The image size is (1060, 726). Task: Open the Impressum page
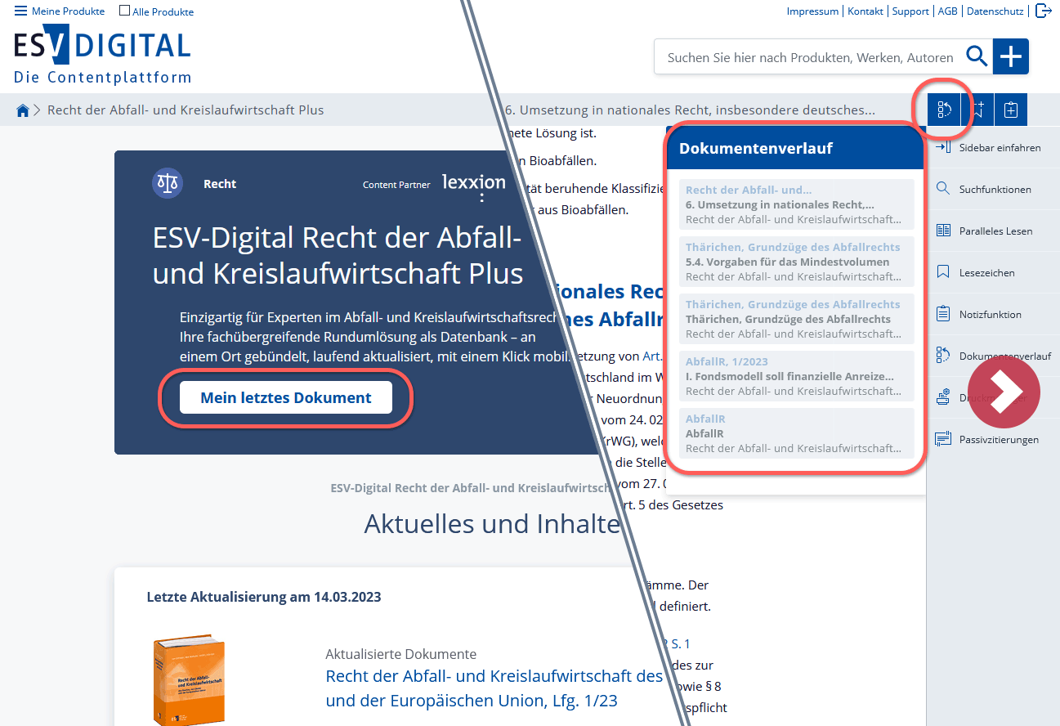click(x=812, y=11)
